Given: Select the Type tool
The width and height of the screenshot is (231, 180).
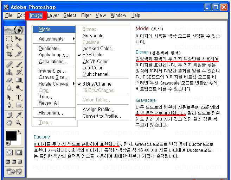Looking at the screenshot, I should 18,97.
